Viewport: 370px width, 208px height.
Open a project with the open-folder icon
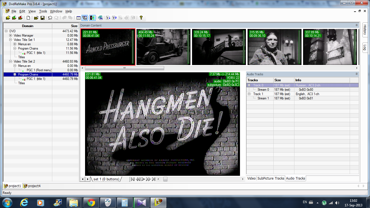36,18
